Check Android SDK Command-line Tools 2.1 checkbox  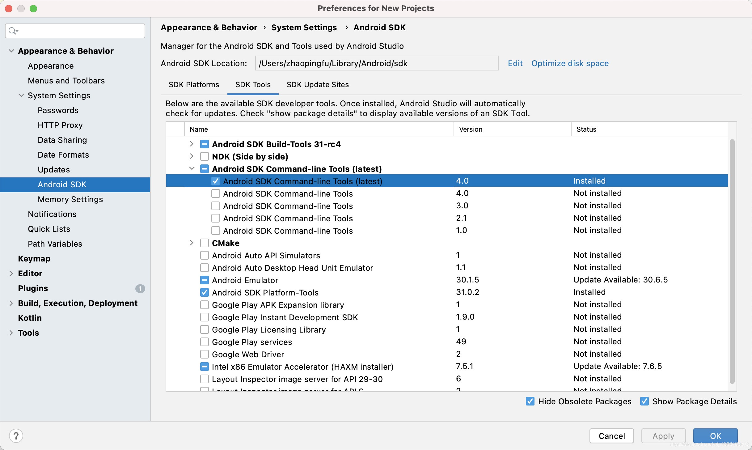pyautogui.click(x=216, y=218)
